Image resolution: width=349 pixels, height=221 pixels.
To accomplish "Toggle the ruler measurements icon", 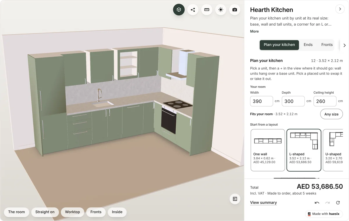I will coord(207,10).
